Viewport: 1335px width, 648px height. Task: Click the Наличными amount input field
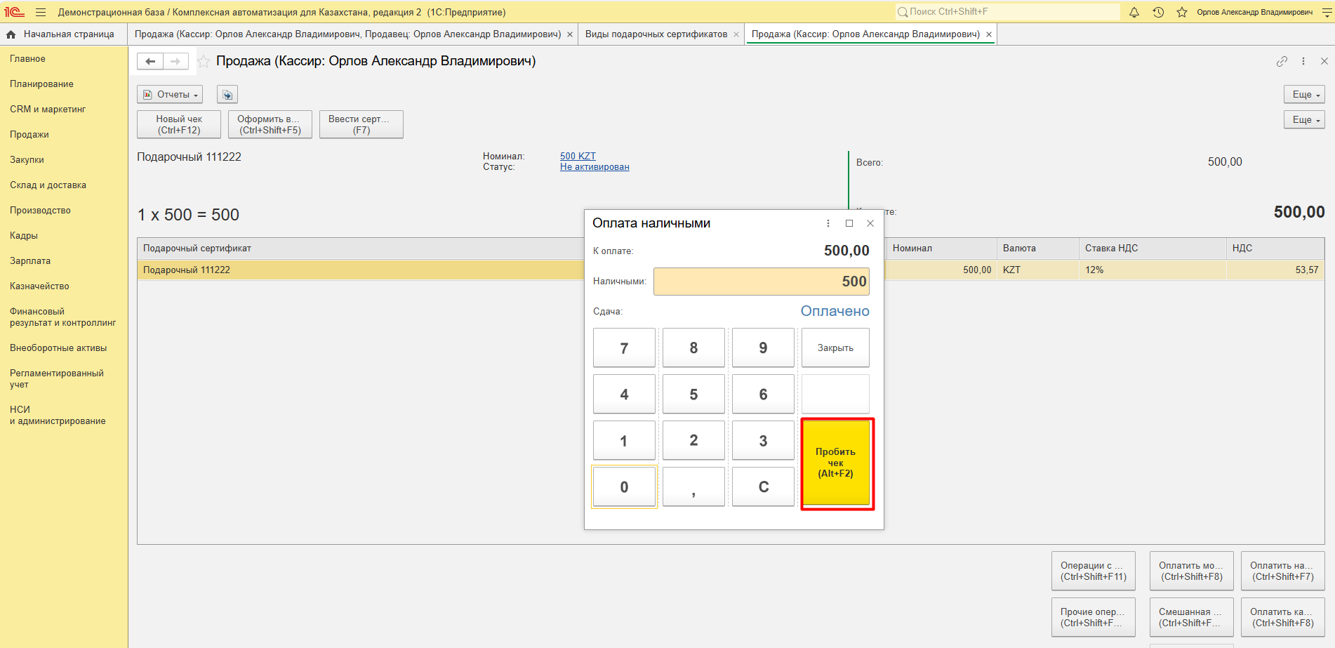point(761,282)
